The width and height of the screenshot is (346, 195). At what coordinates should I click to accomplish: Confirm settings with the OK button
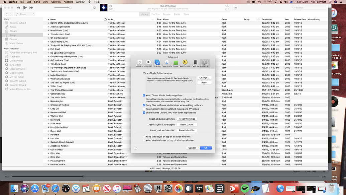pos(206,147)
